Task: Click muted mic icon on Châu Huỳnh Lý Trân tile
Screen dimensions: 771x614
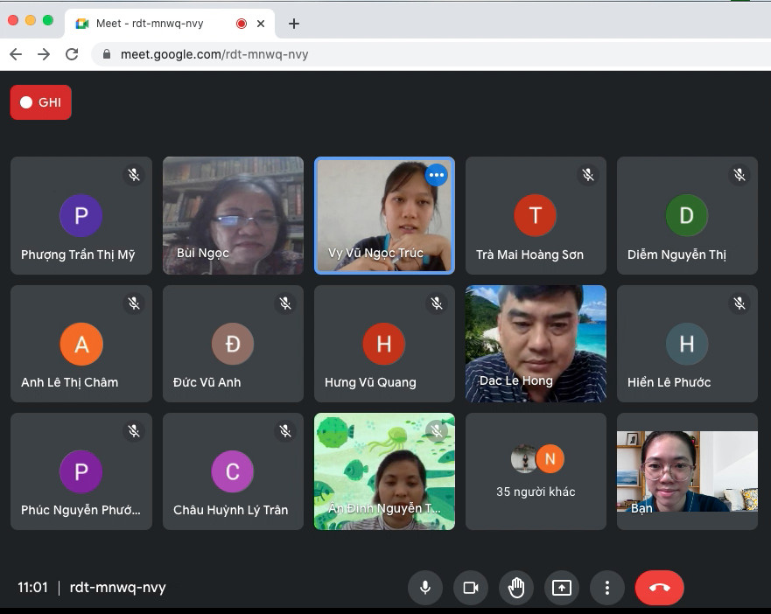Action: (285, 431)
